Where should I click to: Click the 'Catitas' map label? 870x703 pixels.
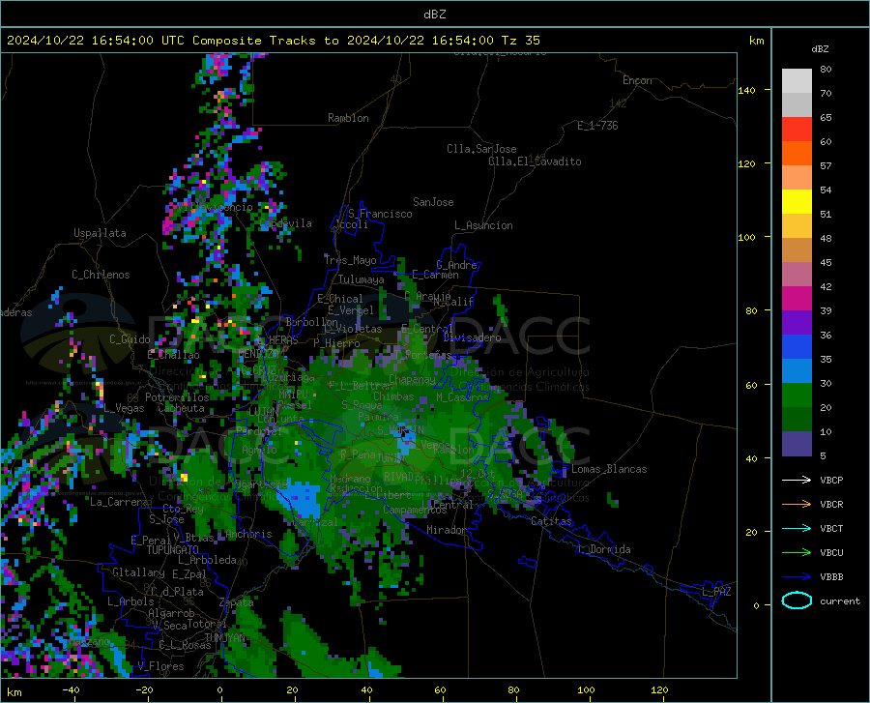551,521
